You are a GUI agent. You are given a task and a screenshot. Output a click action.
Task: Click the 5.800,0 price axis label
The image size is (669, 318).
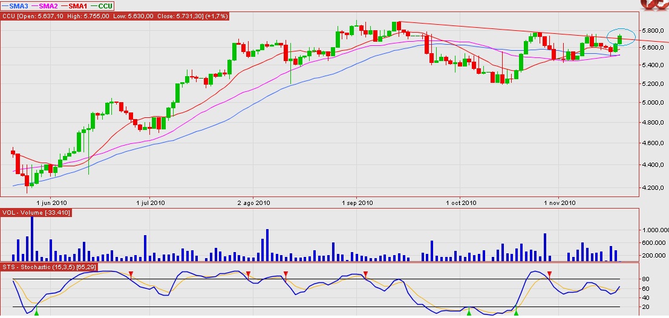(653, 31)
